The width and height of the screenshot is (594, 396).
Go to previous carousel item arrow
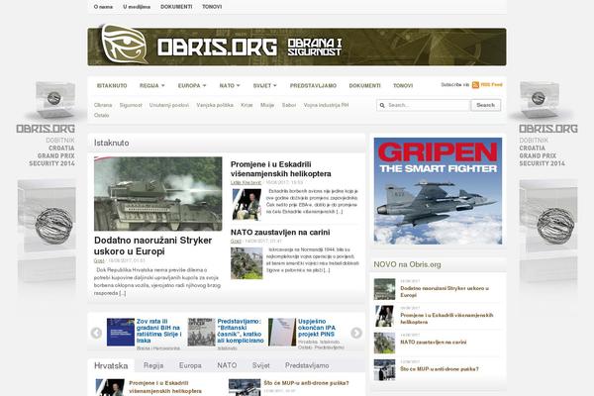(x=96, y=333)
